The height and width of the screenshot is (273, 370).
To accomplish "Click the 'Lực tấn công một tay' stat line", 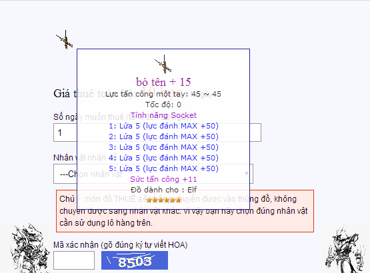I will point(163,94).
